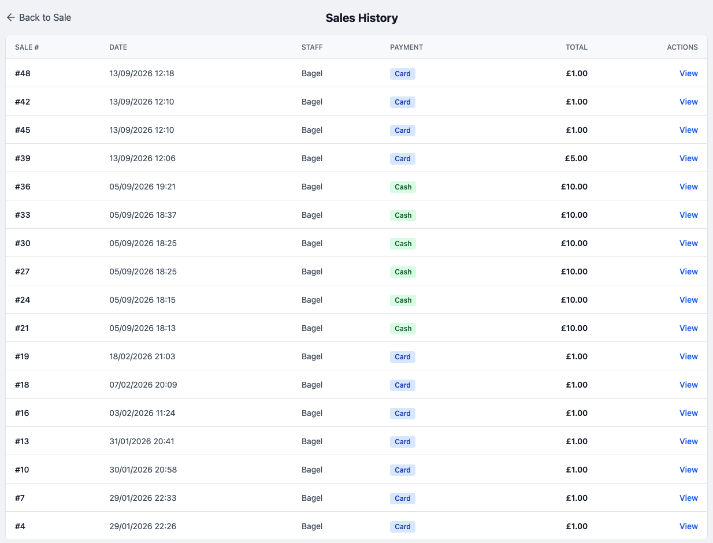The width and height of the screenshot is (713, 543).
Task: Click Cash badge on sale #33
Action: pyautogui.click(x=403, y=215)
